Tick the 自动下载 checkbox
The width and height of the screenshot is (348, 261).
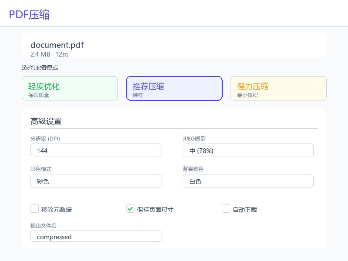pos(226,209)
